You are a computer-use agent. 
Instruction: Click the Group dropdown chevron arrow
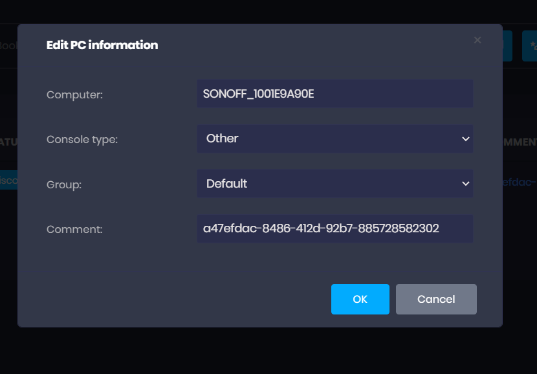tap(465, 184)
